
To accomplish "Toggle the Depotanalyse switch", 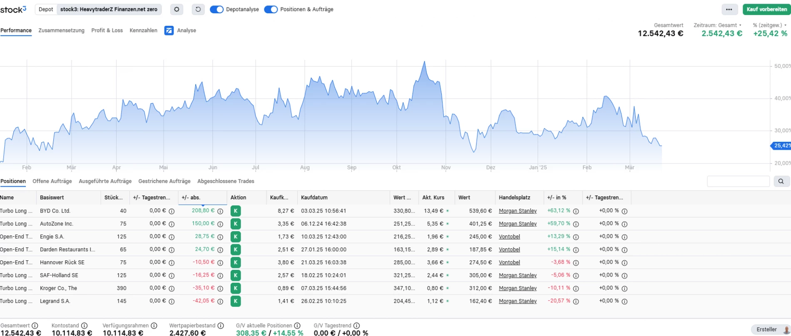I will [x=216, y=9].
